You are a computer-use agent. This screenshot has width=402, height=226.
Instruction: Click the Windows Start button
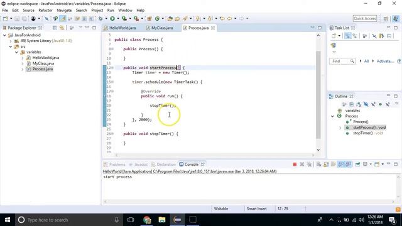pyautogui.click(x=8, y=220)
